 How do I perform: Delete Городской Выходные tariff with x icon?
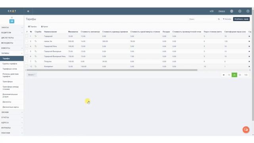249,51
